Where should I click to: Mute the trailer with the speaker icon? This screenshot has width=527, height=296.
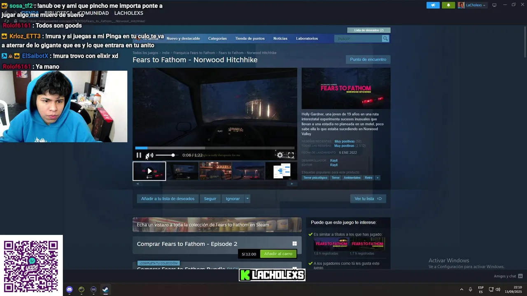pyautogui.click(x=150, y=155)
